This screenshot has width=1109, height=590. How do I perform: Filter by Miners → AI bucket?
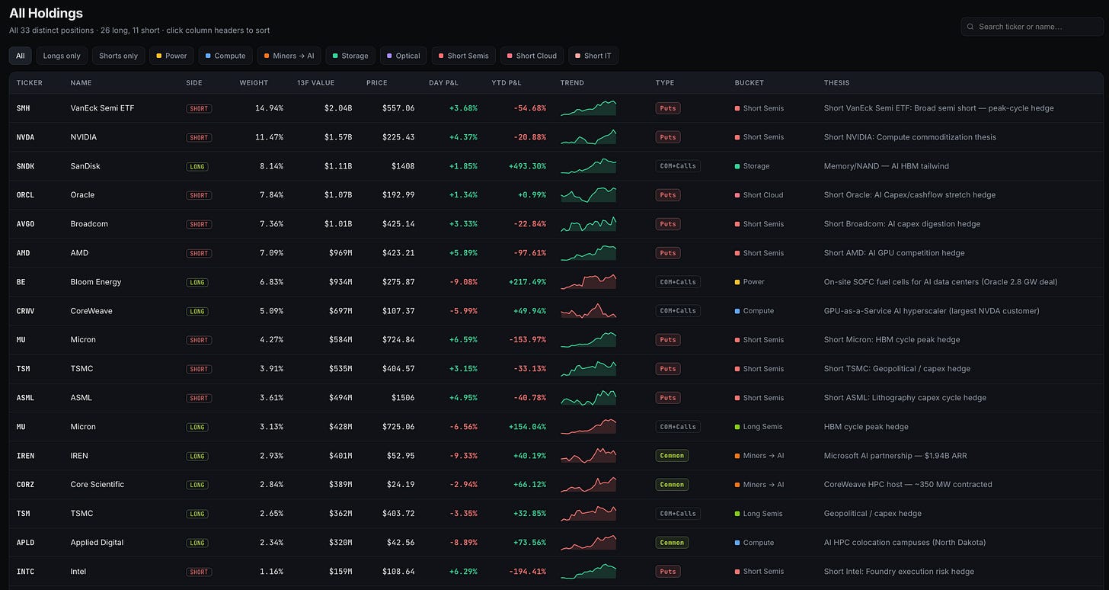coord(289,56)
